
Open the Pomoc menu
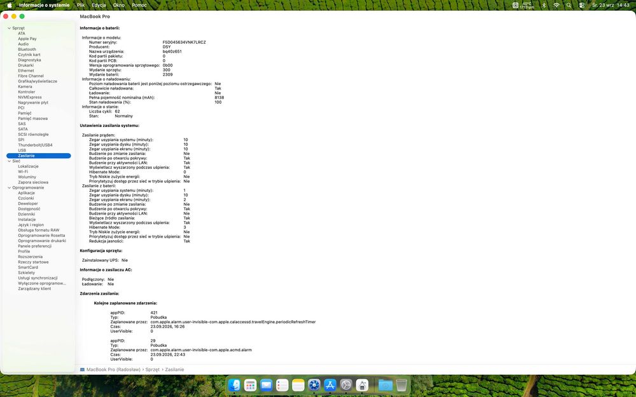139,5
